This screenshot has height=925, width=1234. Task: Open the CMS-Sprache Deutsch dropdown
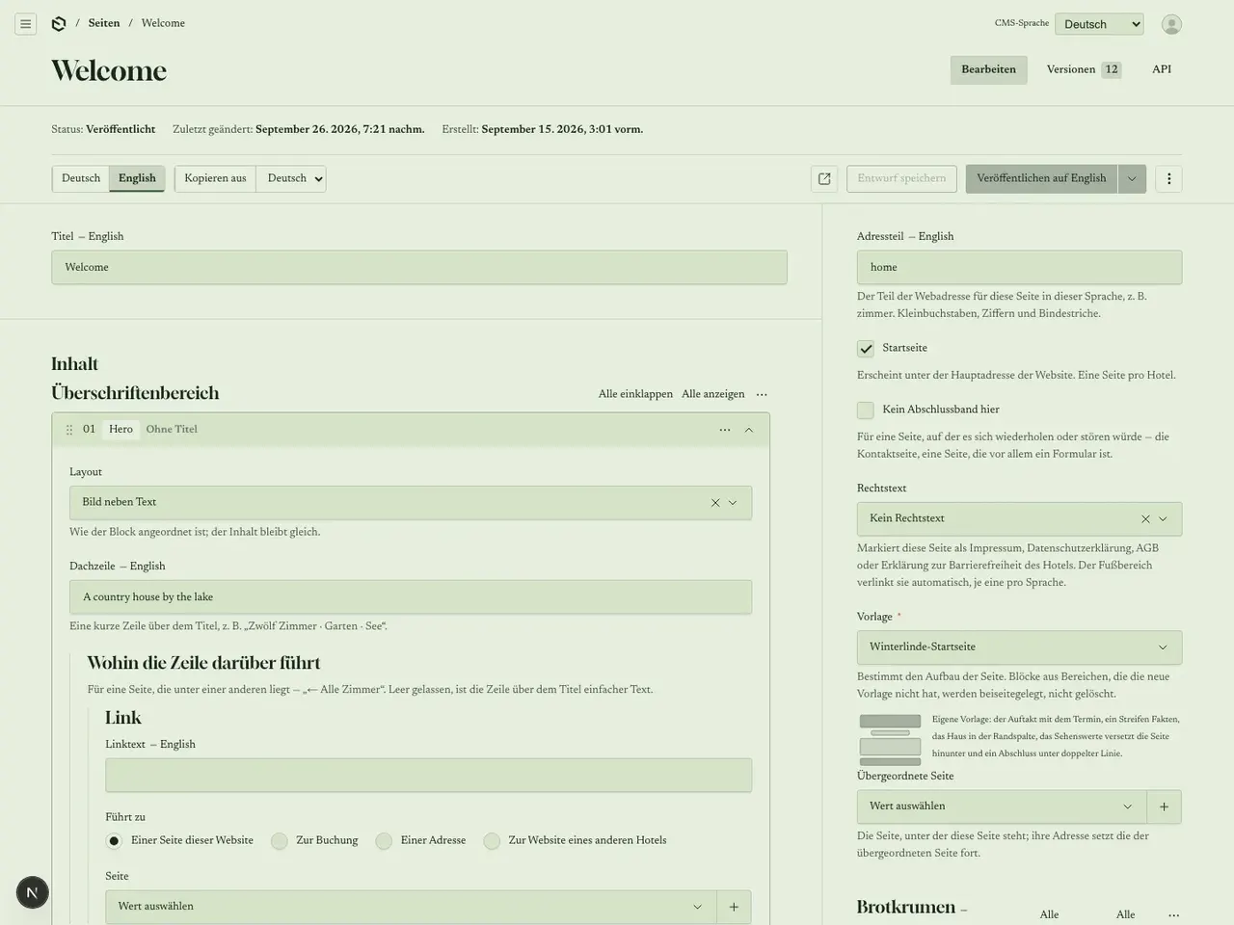1099,24
